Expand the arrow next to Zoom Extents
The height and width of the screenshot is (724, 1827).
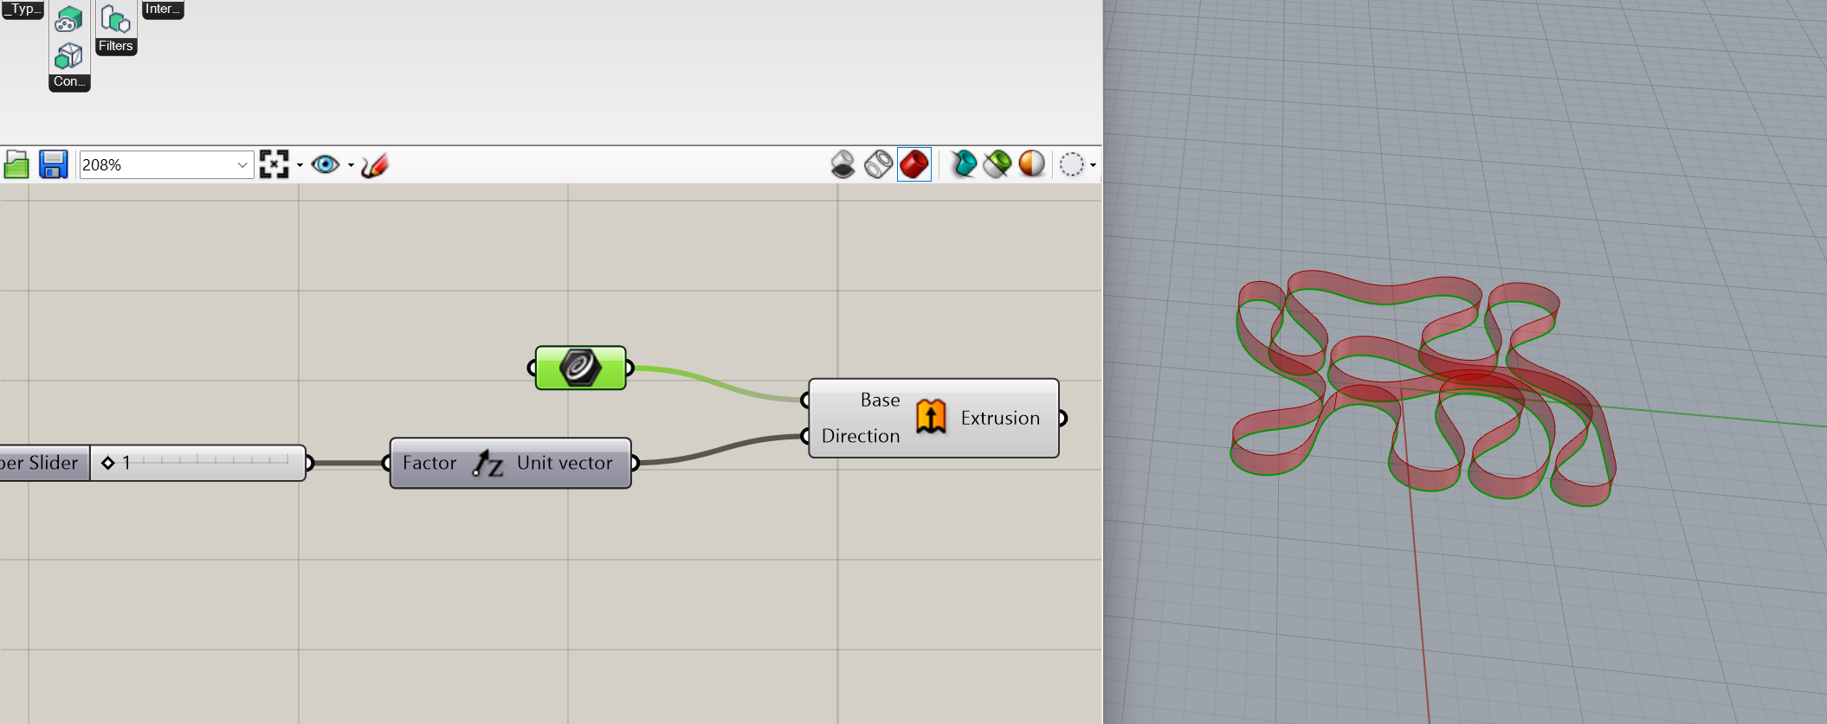(300, 165)
